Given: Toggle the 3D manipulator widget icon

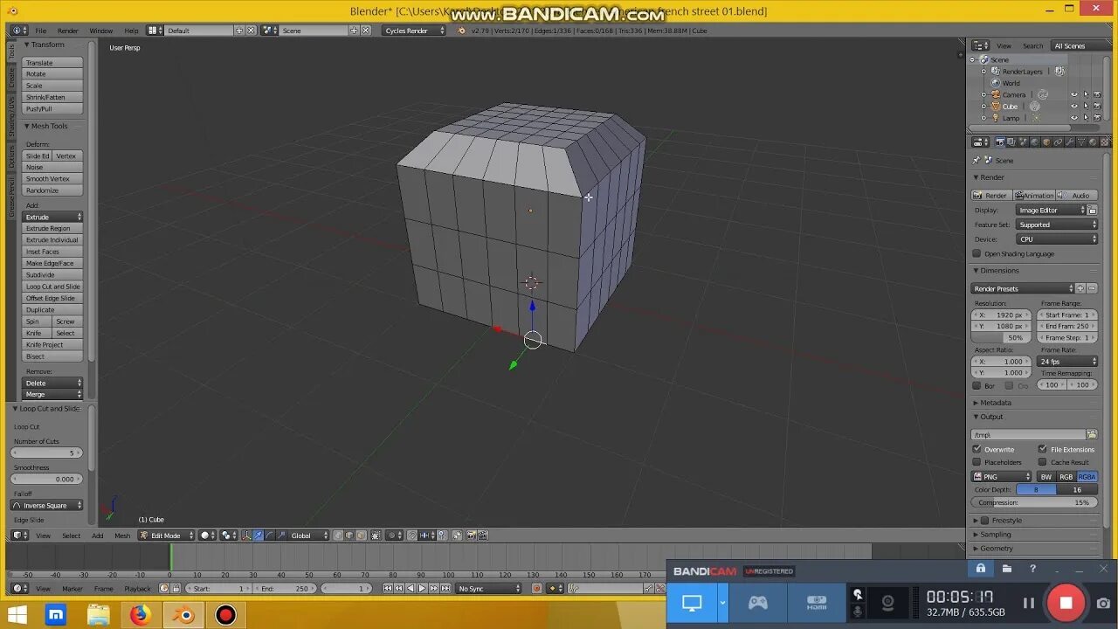Looking at the screenshot, I should point(246,536).
